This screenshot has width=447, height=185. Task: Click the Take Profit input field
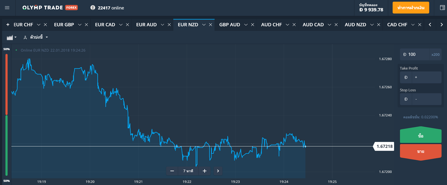coord(427,77)
